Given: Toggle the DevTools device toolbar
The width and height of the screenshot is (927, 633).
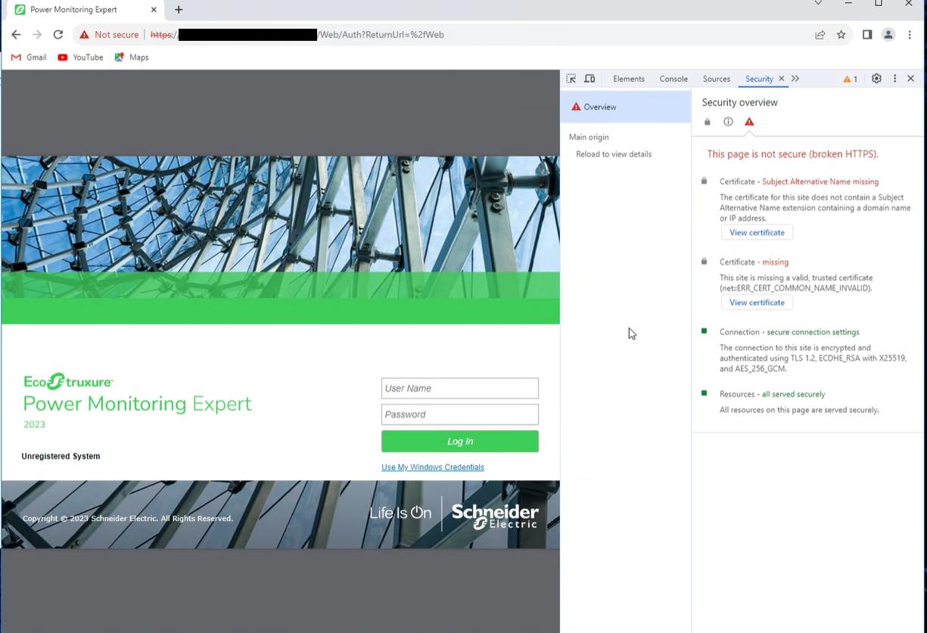Looking at the screenshot, I should [589, 79].
